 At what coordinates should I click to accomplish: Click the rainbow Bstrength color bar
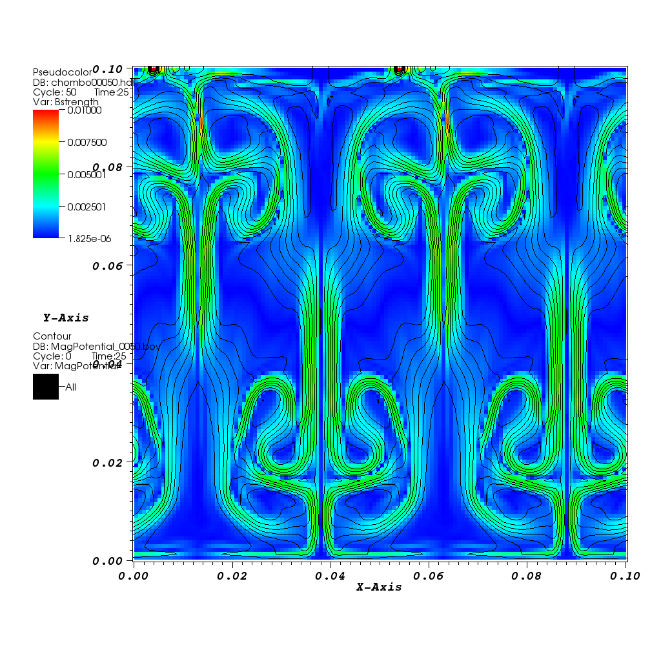click(x=46, y=174)
